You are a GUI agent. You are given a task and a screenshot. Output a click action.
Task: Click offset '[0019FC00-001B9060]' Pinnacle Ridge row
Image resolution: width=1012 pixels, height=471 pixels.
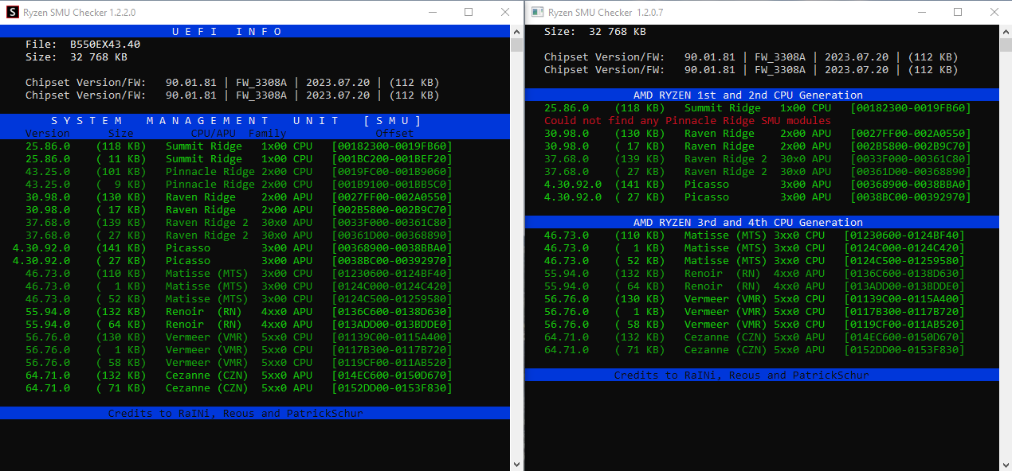click(392, 172)
